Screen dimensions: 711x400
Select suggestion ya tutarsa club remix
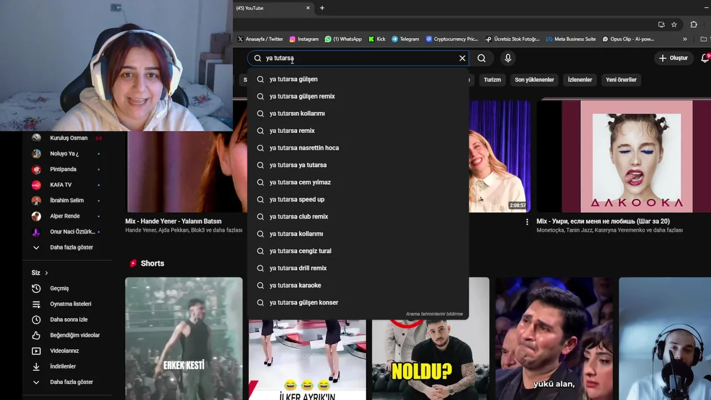tap(358, 217)
